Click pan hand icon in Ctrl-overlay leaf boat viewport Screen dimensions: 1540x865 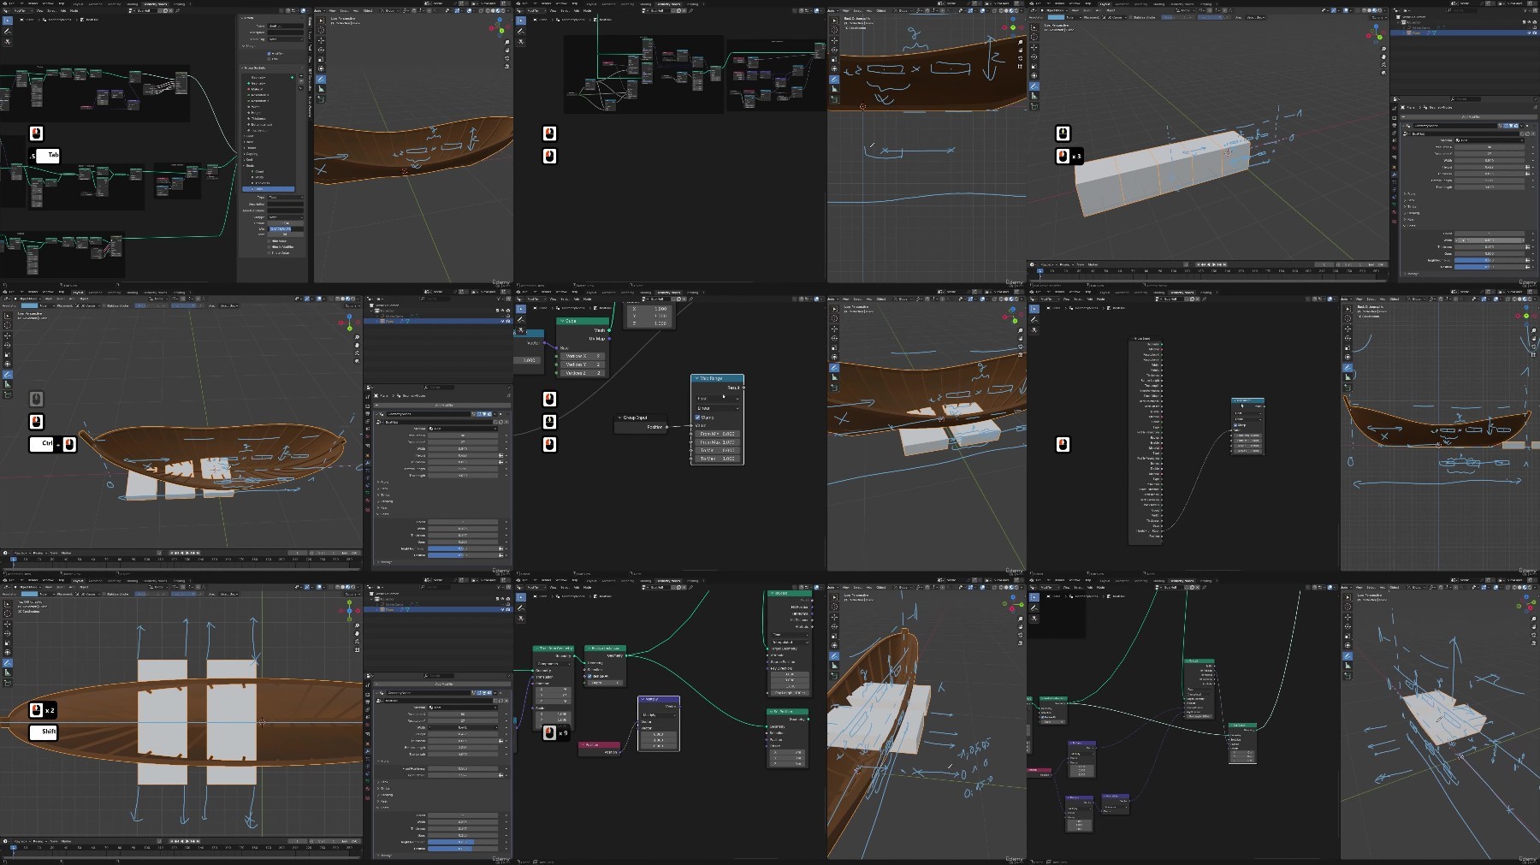pyautogui.click(x=358, y=346)
